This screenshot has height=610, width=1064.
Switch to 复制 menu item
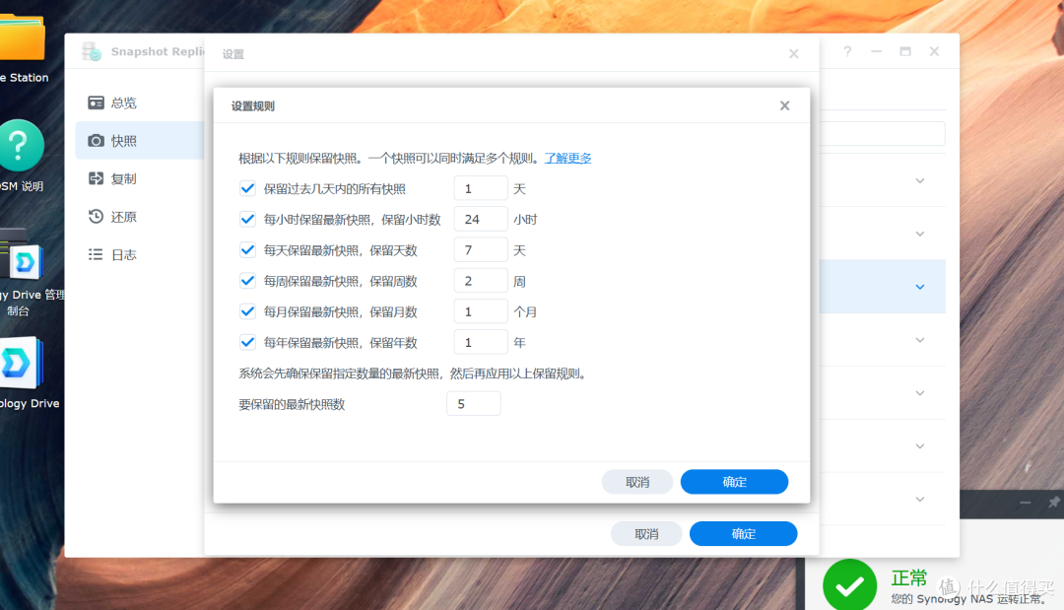[139, 178]
